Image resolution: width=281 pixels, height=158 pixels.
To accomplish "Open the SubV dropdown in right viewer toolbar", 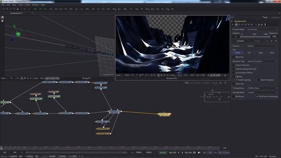I will [x=119, y=75].
